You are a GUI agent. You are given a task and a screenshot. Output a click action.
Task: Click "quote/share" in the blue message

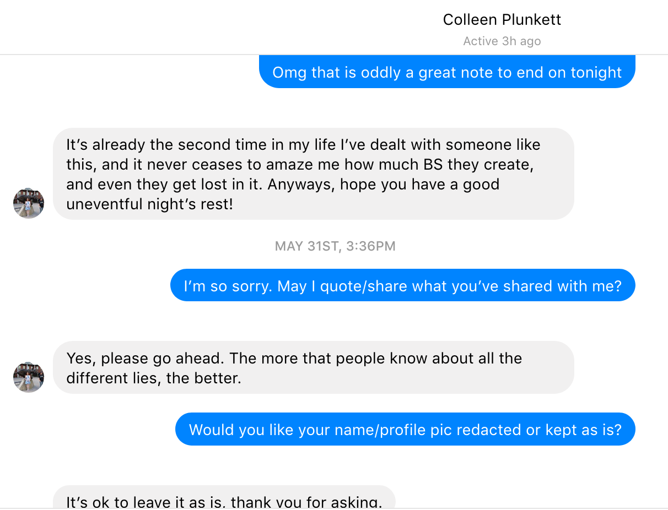click(x=364, y=286)
